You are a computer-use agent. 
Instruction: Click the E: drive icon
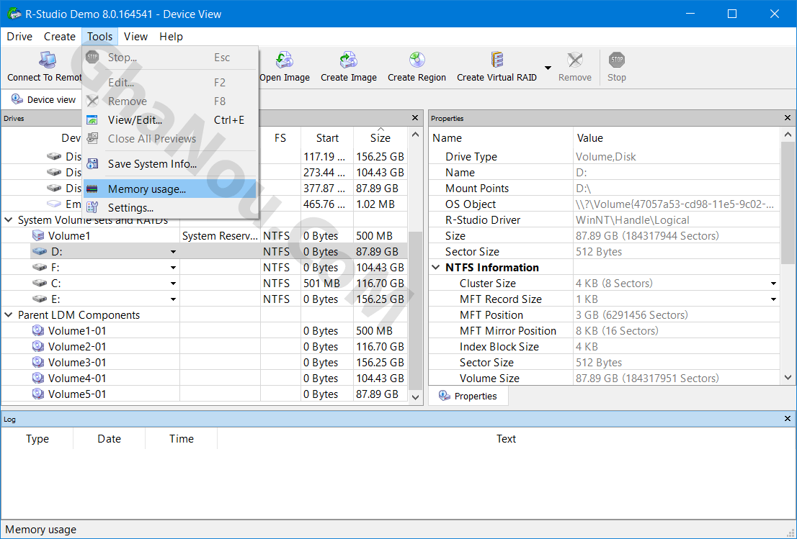[x=40, y=299]
